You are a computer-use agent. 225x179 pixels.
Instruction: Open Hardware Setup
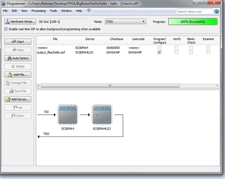(x=20, y=21)
